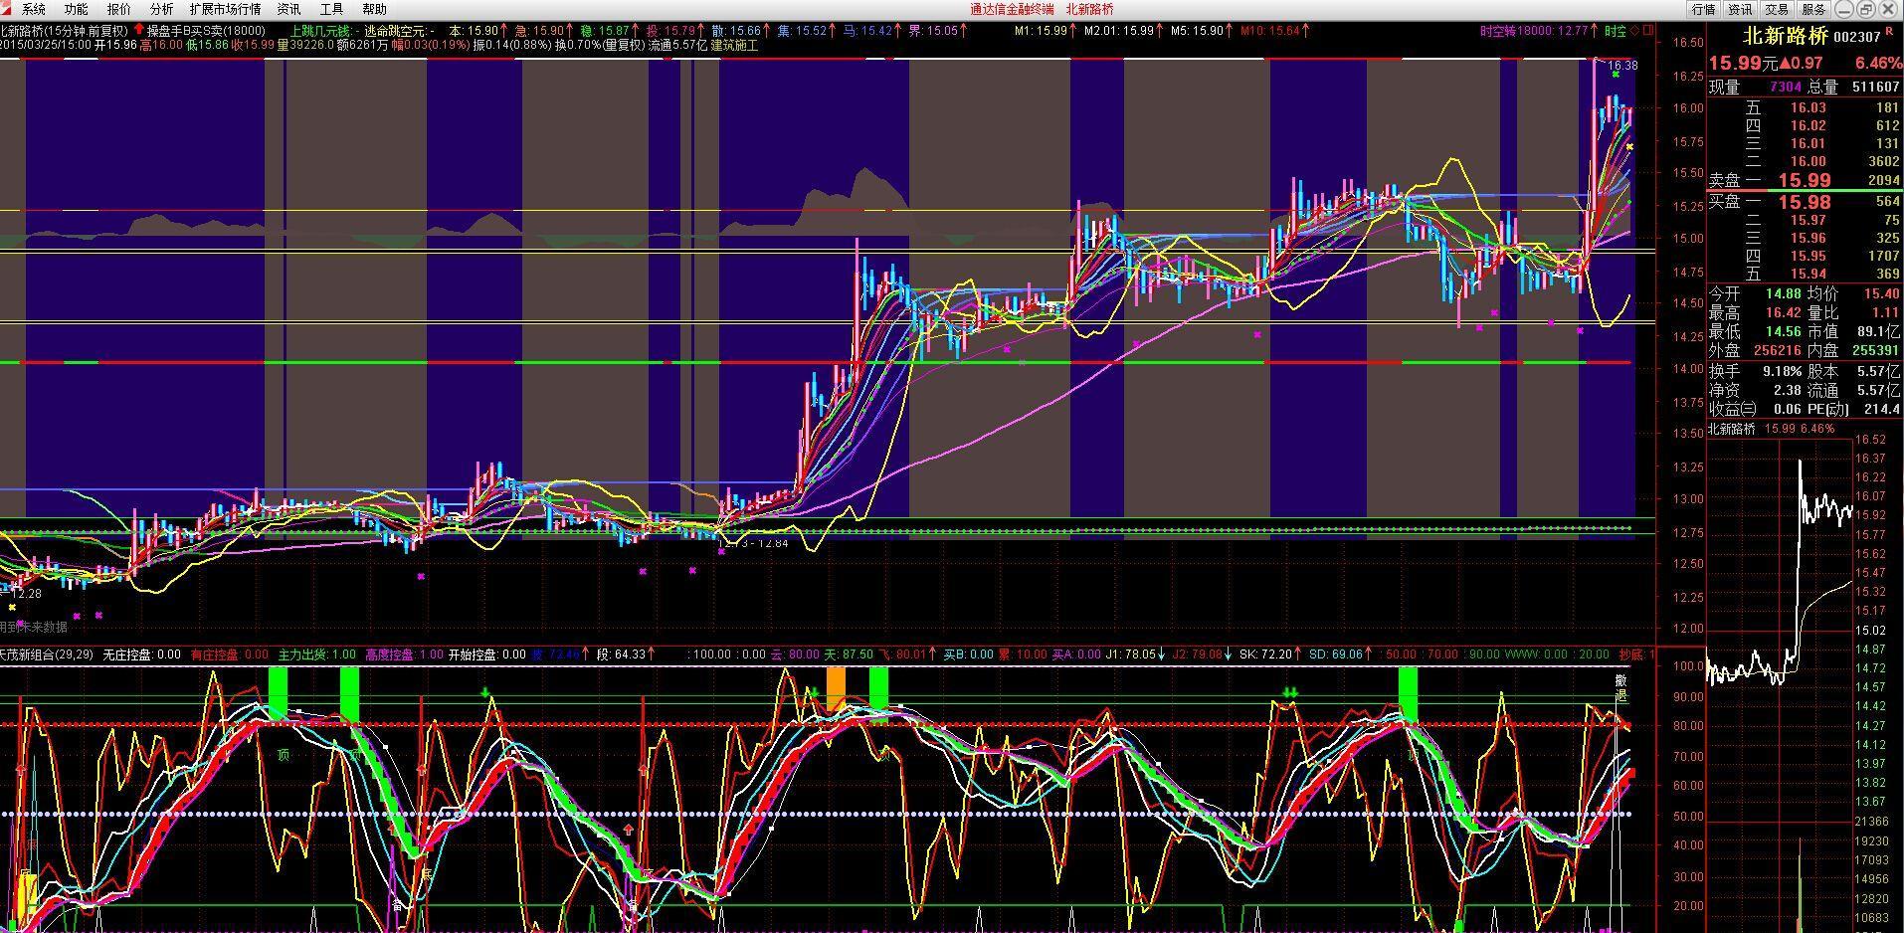Click the 行情 button in title bar

pos(1704,9)
